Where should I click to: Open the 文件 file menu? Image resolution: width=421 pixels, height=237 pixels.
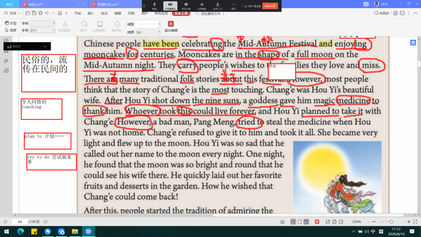[x=12, y=13]
